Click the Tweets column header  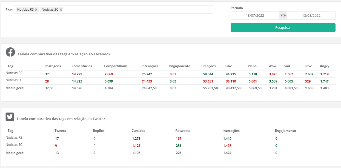click(60, 131)
